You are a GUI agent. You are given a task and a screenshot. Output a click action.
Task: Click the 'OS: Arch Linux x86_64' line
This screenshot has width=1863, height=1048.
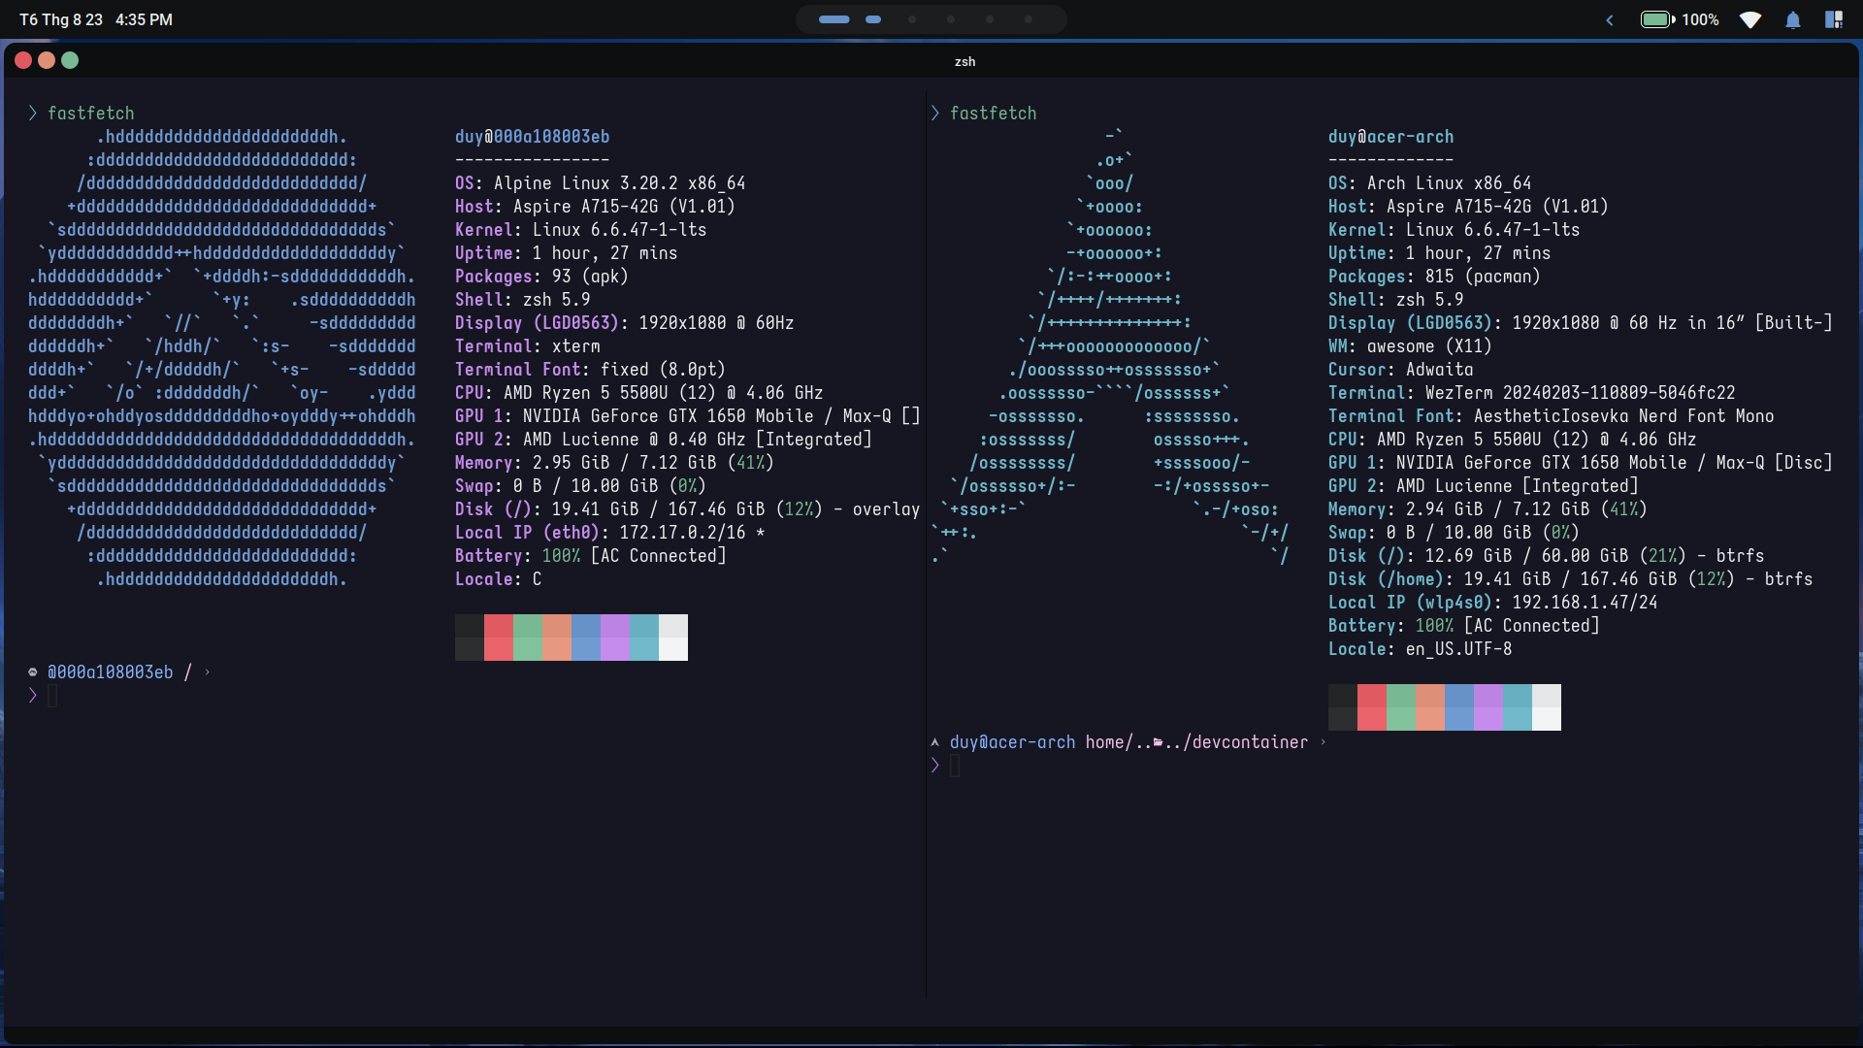pyautogui.click(x=1430, y=183)
